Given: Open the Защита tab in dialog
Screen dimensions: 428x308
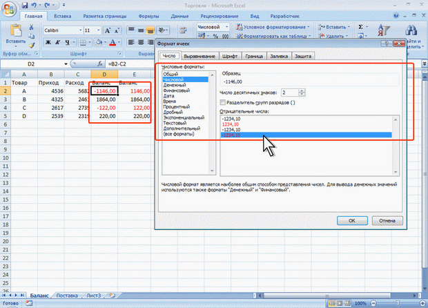Looking at the screenshot, I should point(303,56).
